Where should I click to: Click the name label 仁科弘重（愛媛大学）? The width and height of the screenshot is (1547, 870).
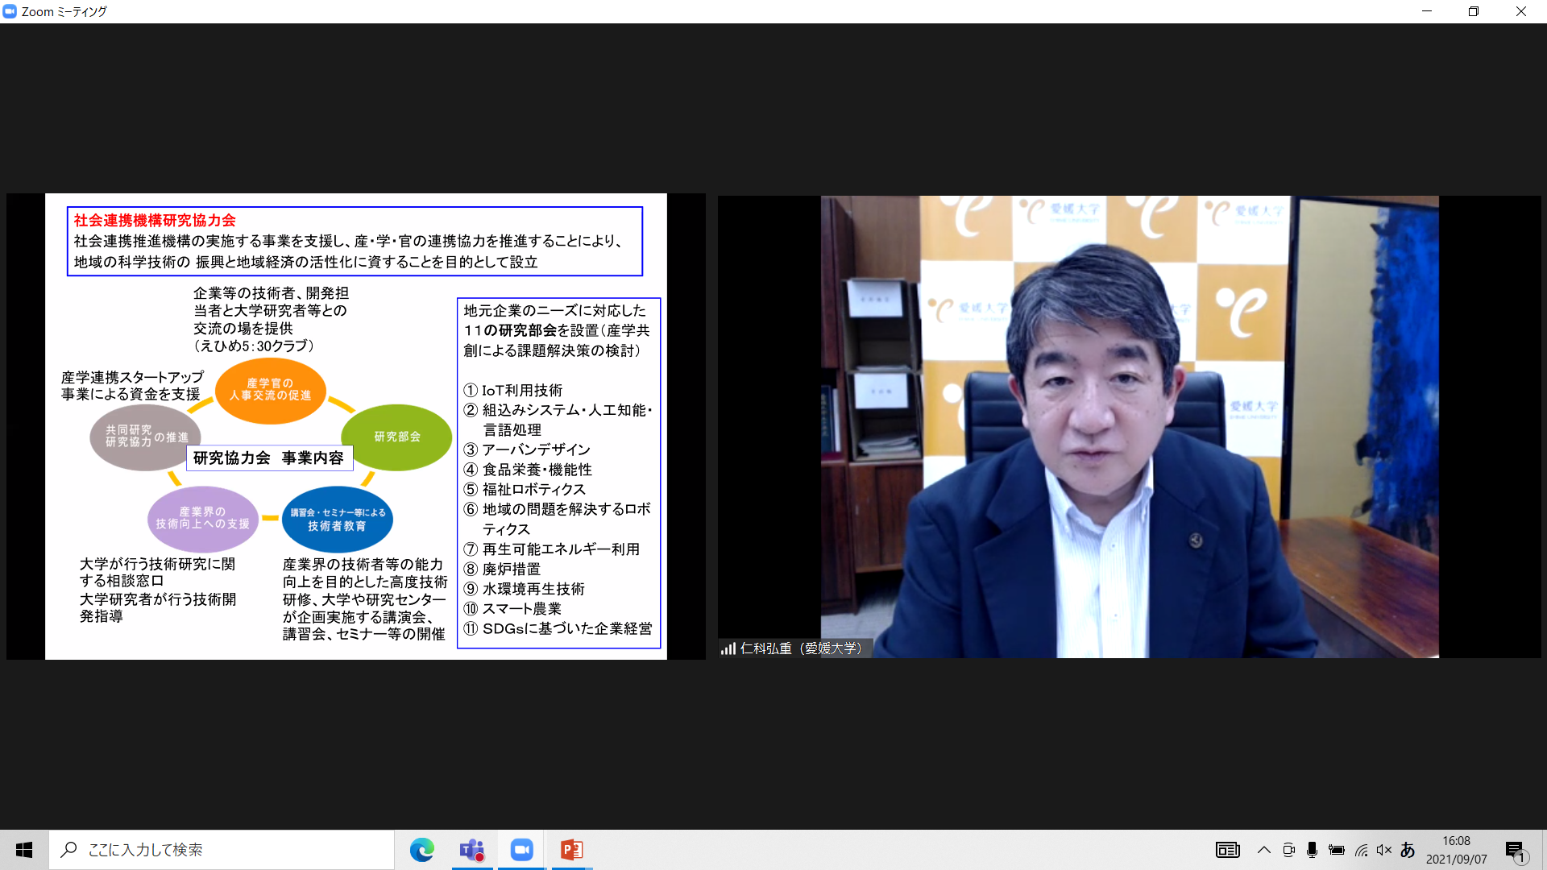[802, 648]
